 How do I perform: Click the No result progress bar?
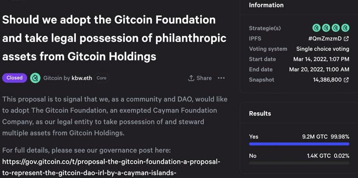(x=299, y=164)
